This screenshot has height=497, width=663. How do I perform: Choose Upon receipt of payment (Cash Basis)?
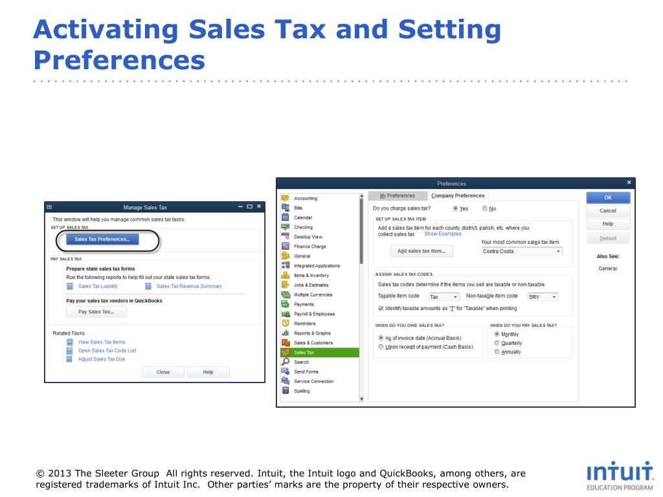381,347
